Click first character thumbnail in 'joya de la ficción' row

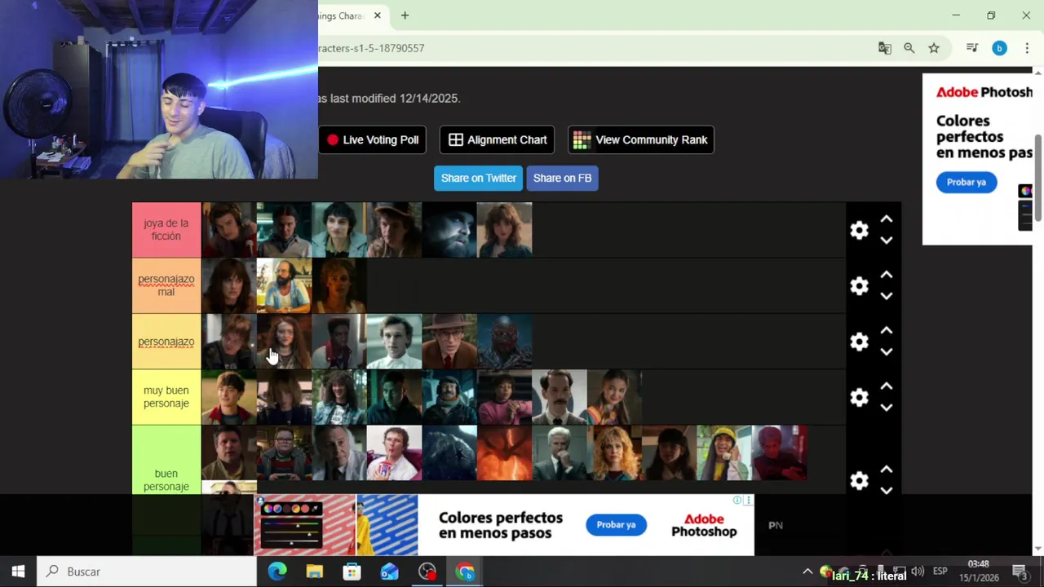pyautogui.click(x=229, y=230)
